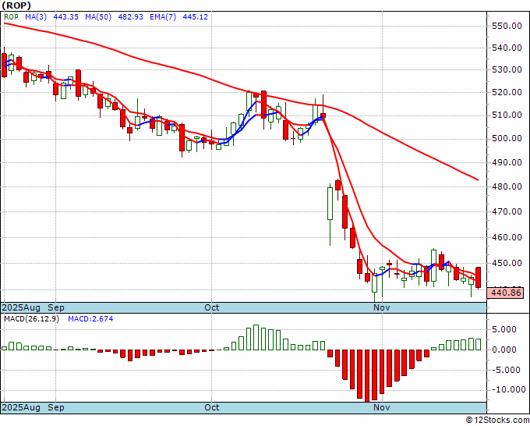Click the last red candlestick near 440.86
530x426 pixels.
click(x=479, y=278)
